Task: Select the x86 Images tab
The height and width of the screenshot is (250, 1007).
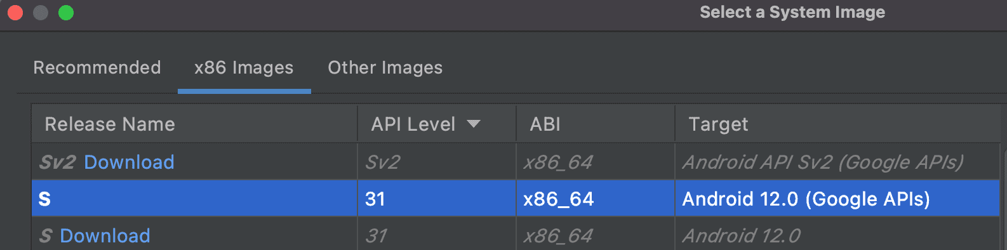Action: pyautogui.click(x=244, y=67)
